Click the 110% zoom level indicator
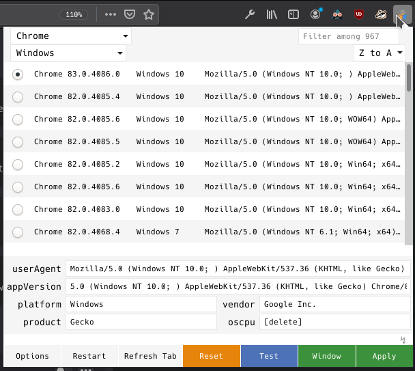415x371 pixels. 74,14
